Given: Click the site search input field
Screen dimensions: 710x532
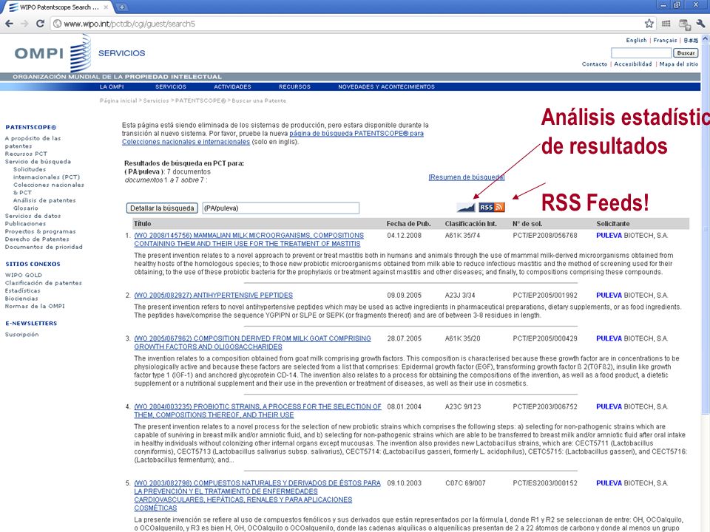Looking at the screenshot, I should pos(641,53).
